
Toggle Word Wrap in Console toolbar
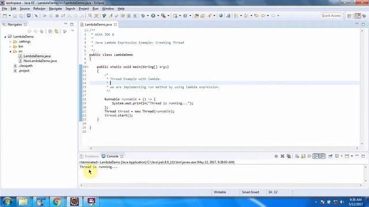[x=310, y=156]
